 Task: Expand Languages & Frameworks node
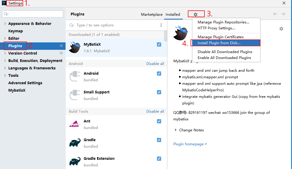(x=5, y=68)
